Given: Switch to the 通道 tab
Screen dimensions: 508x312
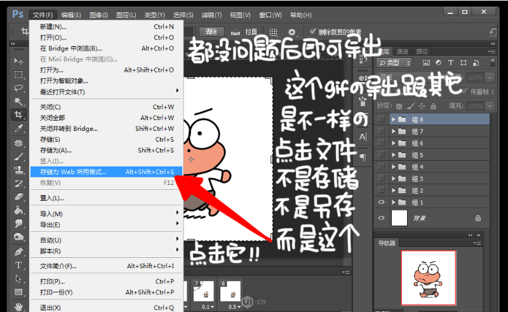Looking at the screenshot, I should click(403, 51).
